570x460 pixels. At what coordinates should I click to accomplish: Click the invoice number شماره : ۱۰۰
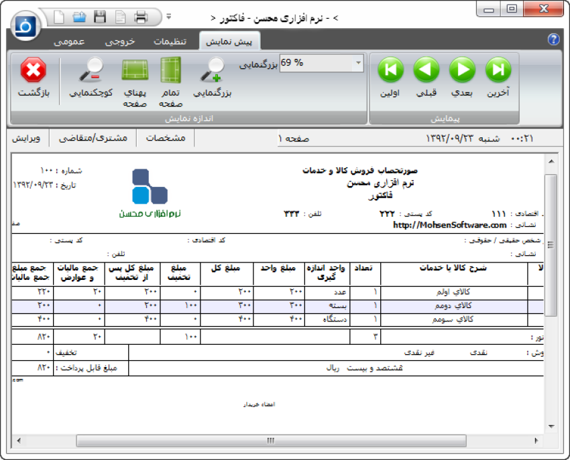[62, 171]
